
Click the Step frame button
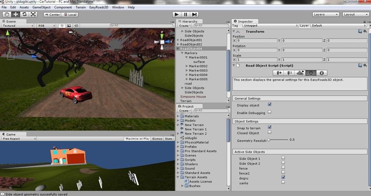point(194,14)
